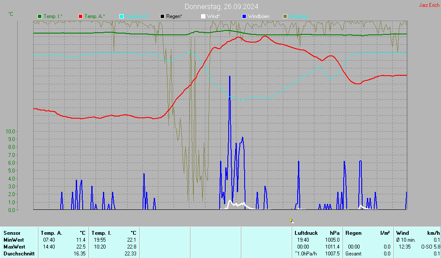
Task: Click the 'Feuchte A.*' legend label
Action: coord(137,17)
